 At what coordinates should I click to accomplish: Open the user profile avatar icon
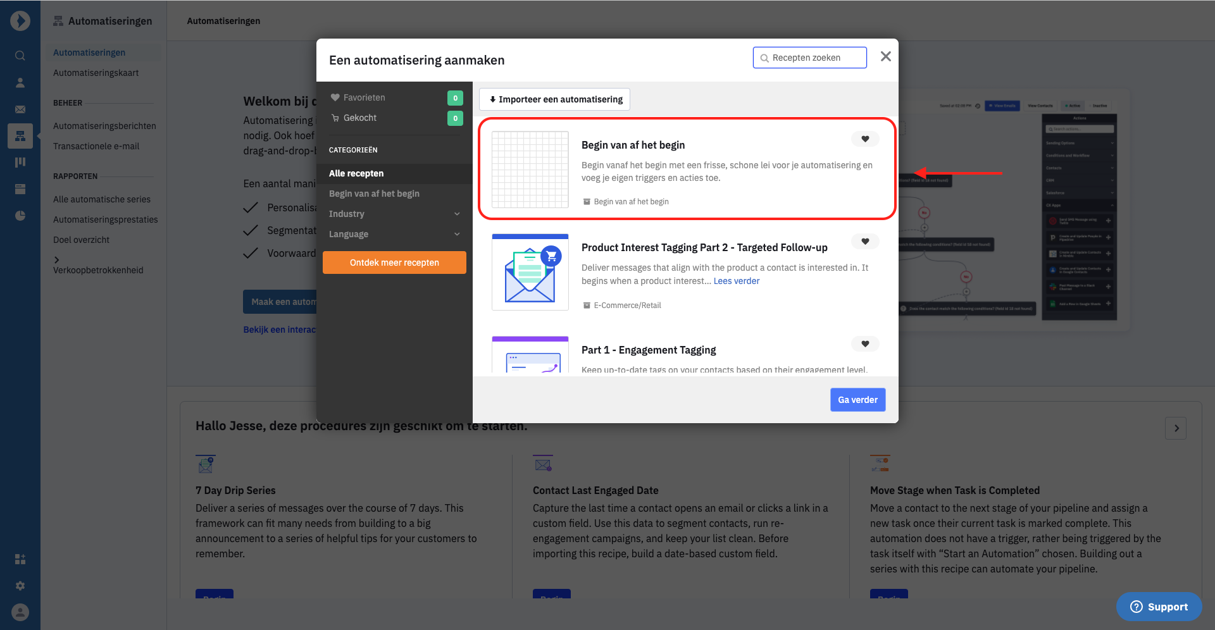tap(20, 612)
